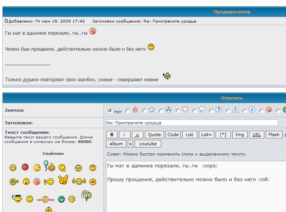Click the URL BBCode button
This screenshot has height=212, width=286.
tap(256, 135)
